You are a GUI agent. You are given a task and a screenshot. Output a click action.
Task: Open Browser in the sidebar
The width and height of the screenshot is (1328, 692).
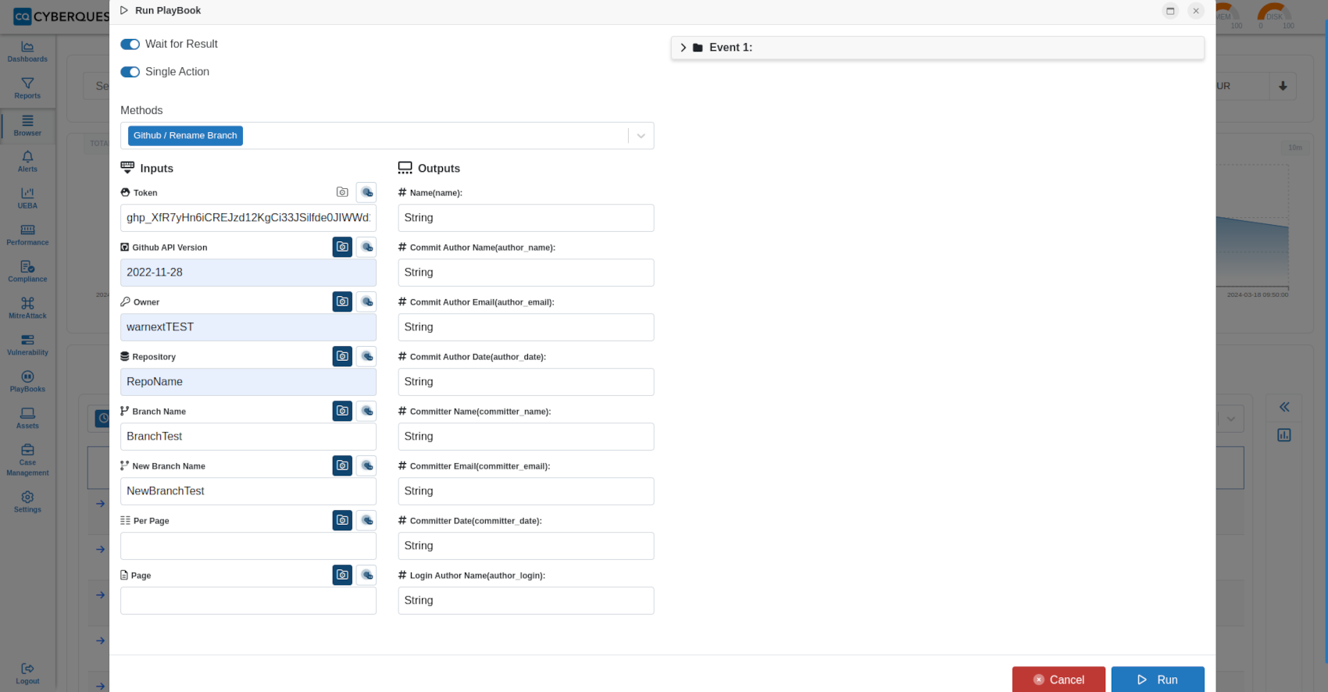pos(27,125)
